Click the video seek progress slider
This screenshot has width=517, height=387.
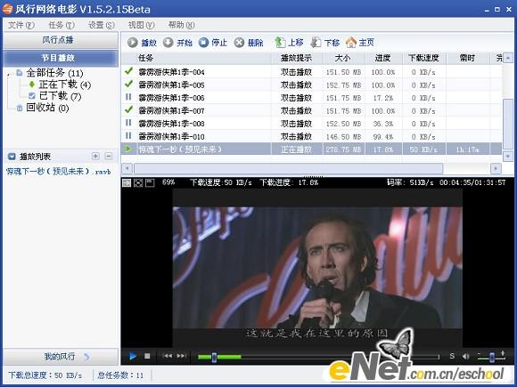318,357
